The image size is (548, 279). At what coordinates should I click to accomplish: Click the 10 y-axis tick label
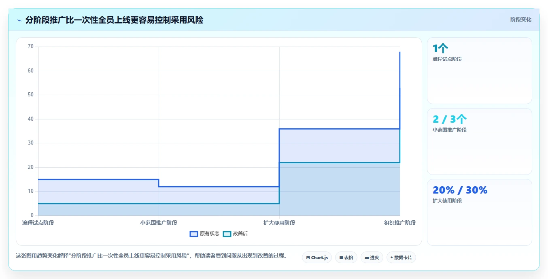coord(31,191)
